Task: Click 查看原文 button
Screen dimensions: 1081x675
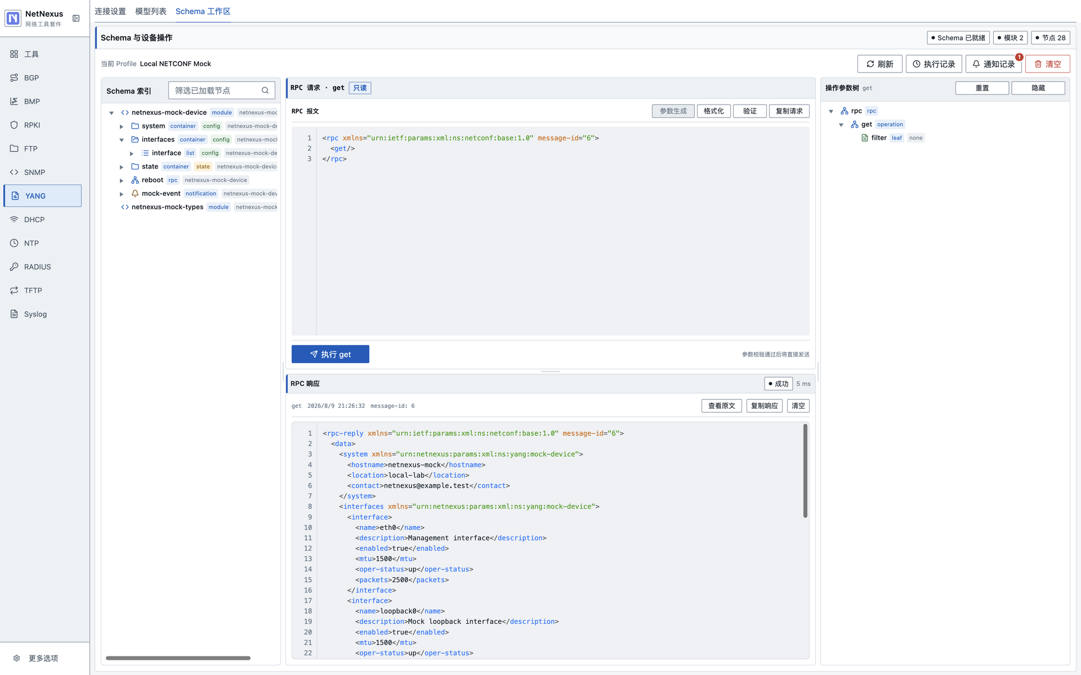Action: [721, 406]
